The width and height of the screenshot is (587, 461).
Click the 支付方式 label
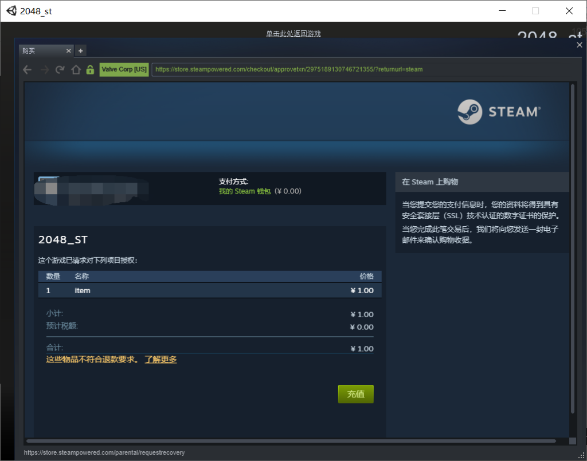(x=234, y=182)
